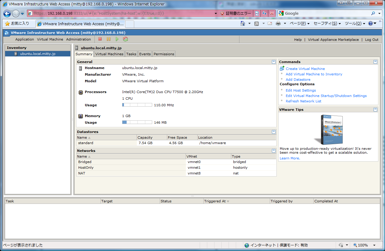The width and height of the screenshot is (385, 251).
Task: Open the search provider dropdown arrow
Action: [x=379, y=14]
